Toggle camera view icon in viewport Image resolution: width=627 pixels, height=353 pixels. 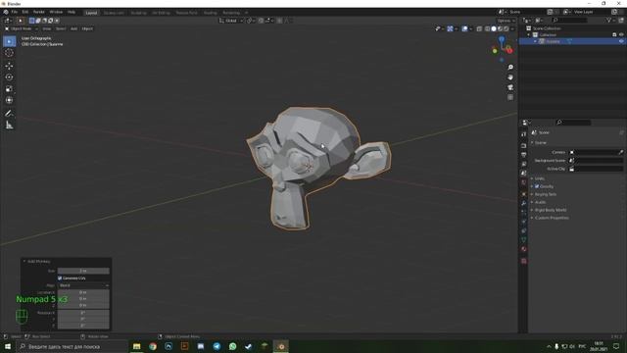point(510,87)
